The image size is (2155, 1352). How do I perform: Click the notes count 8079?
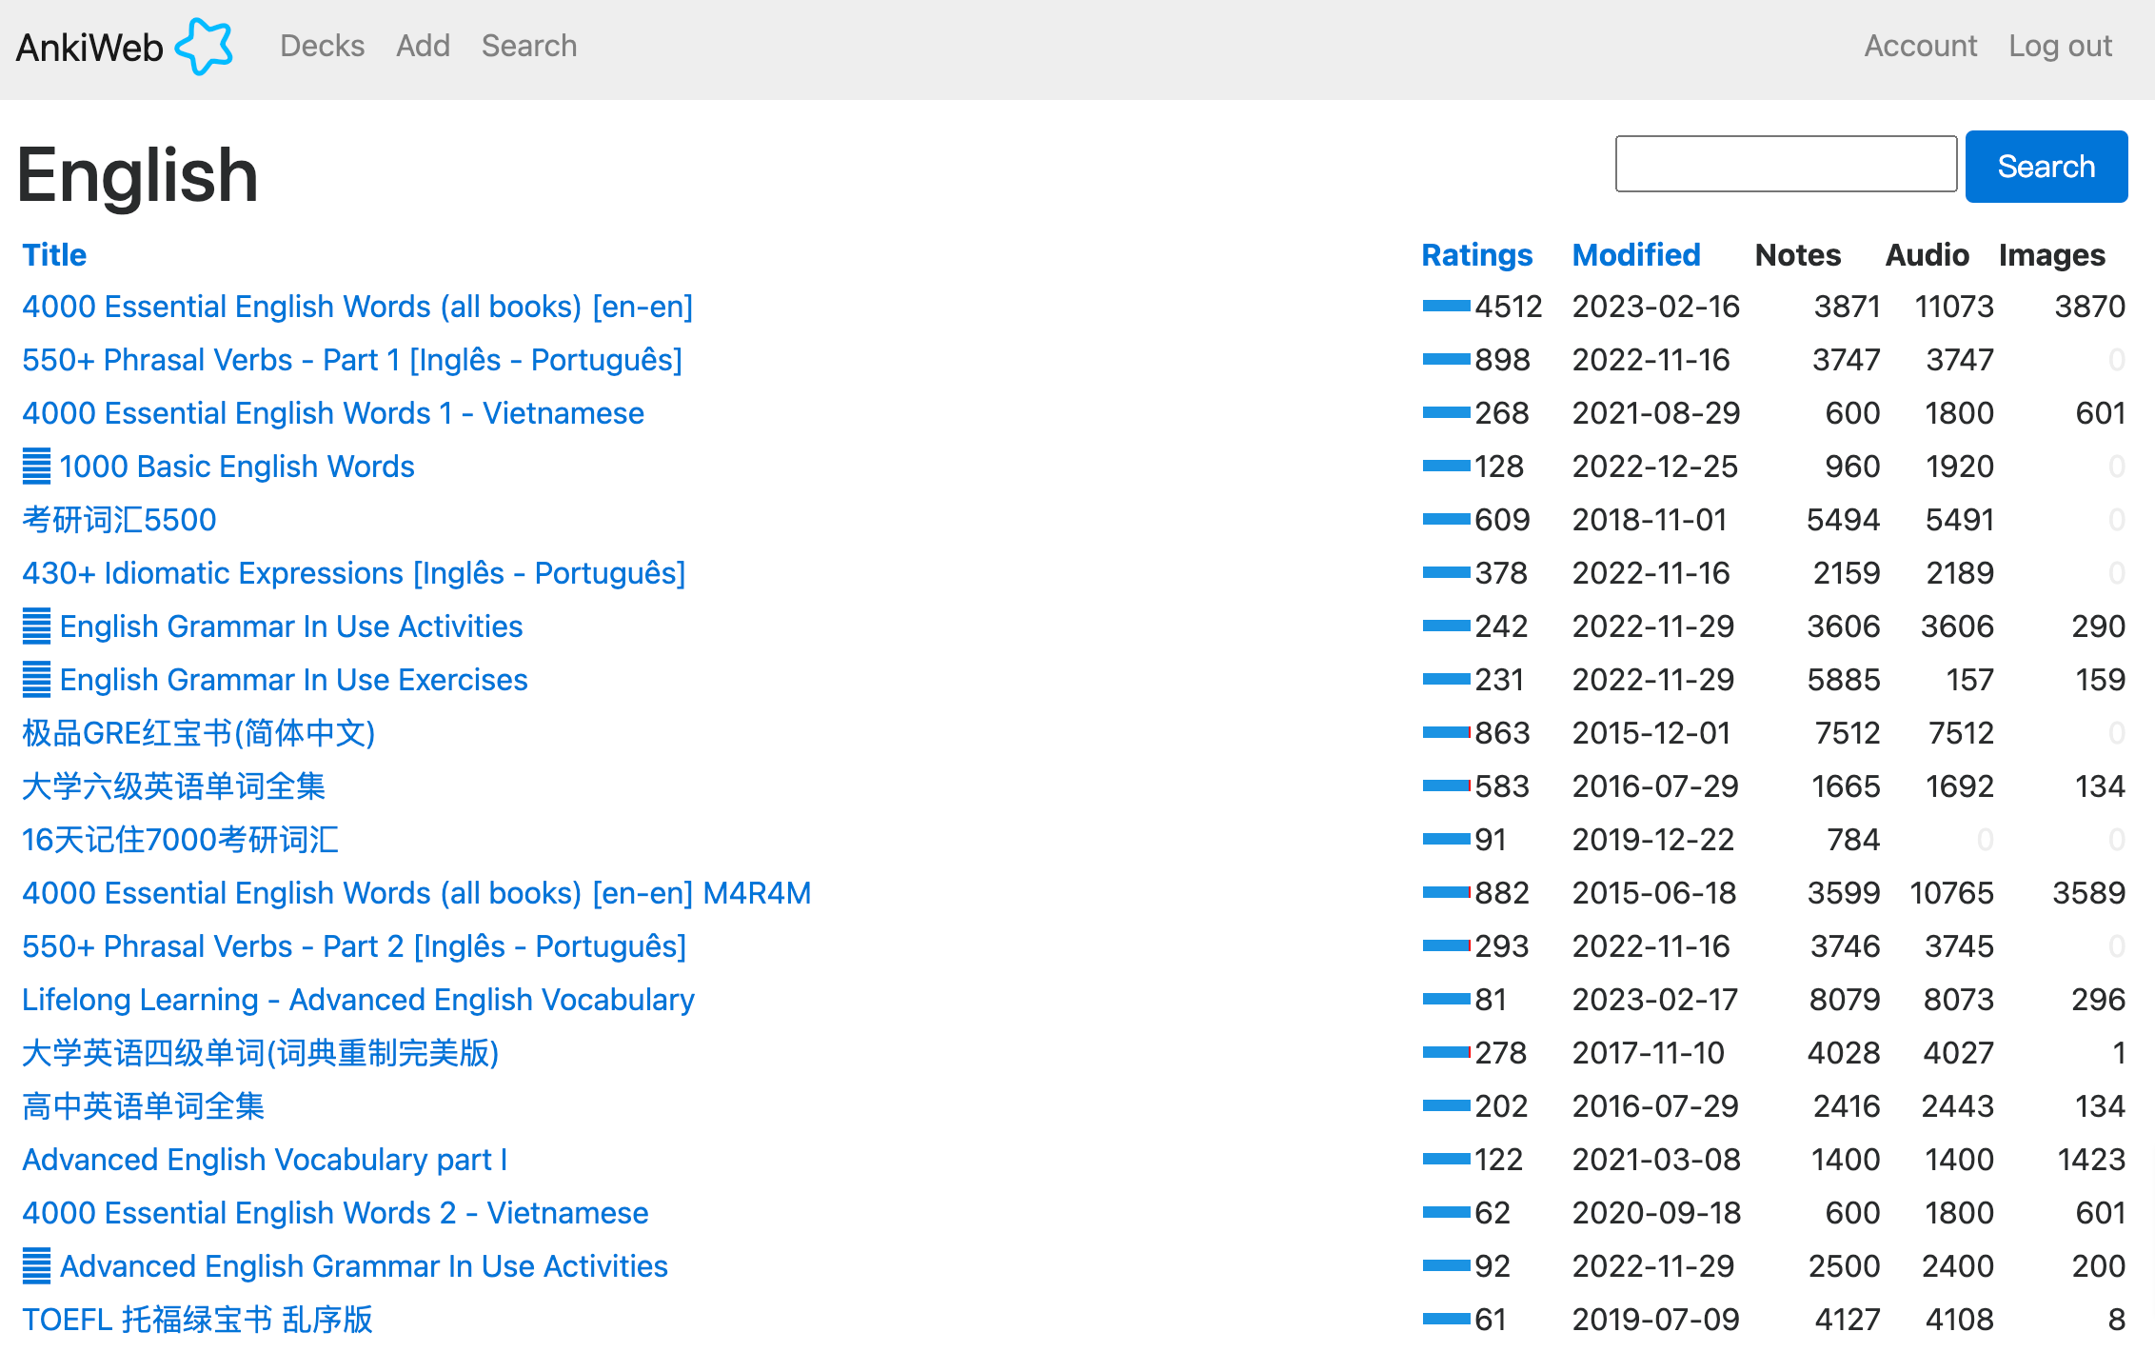(x=1845, y=1000)
